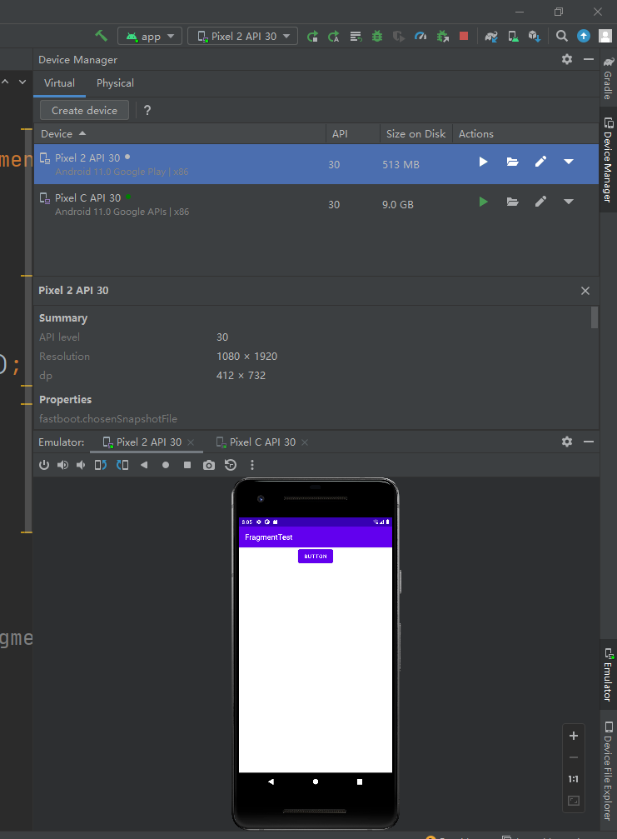Select the Pixel 2 API 30 device row

click(x=316, y=164)
